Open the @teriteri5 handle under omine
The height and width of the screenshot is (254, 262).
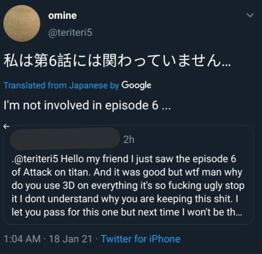click(x=70, y=33)
